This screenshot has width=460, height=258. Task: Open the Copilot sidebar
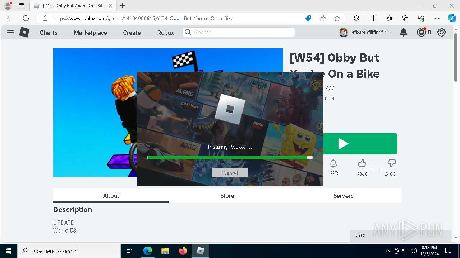(452, 18)
